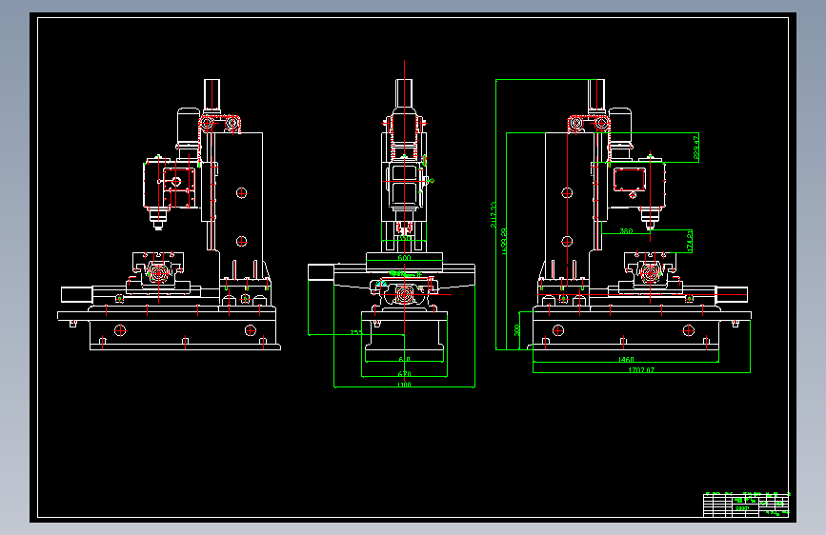Select the 1707.07 overall length dimension
Screen dimensions: 826x535
pos(641,370)
